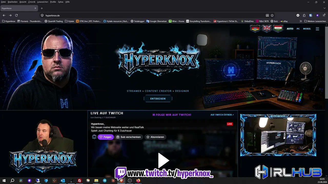Show more bookmarks with the chevrons

(301, 21)
